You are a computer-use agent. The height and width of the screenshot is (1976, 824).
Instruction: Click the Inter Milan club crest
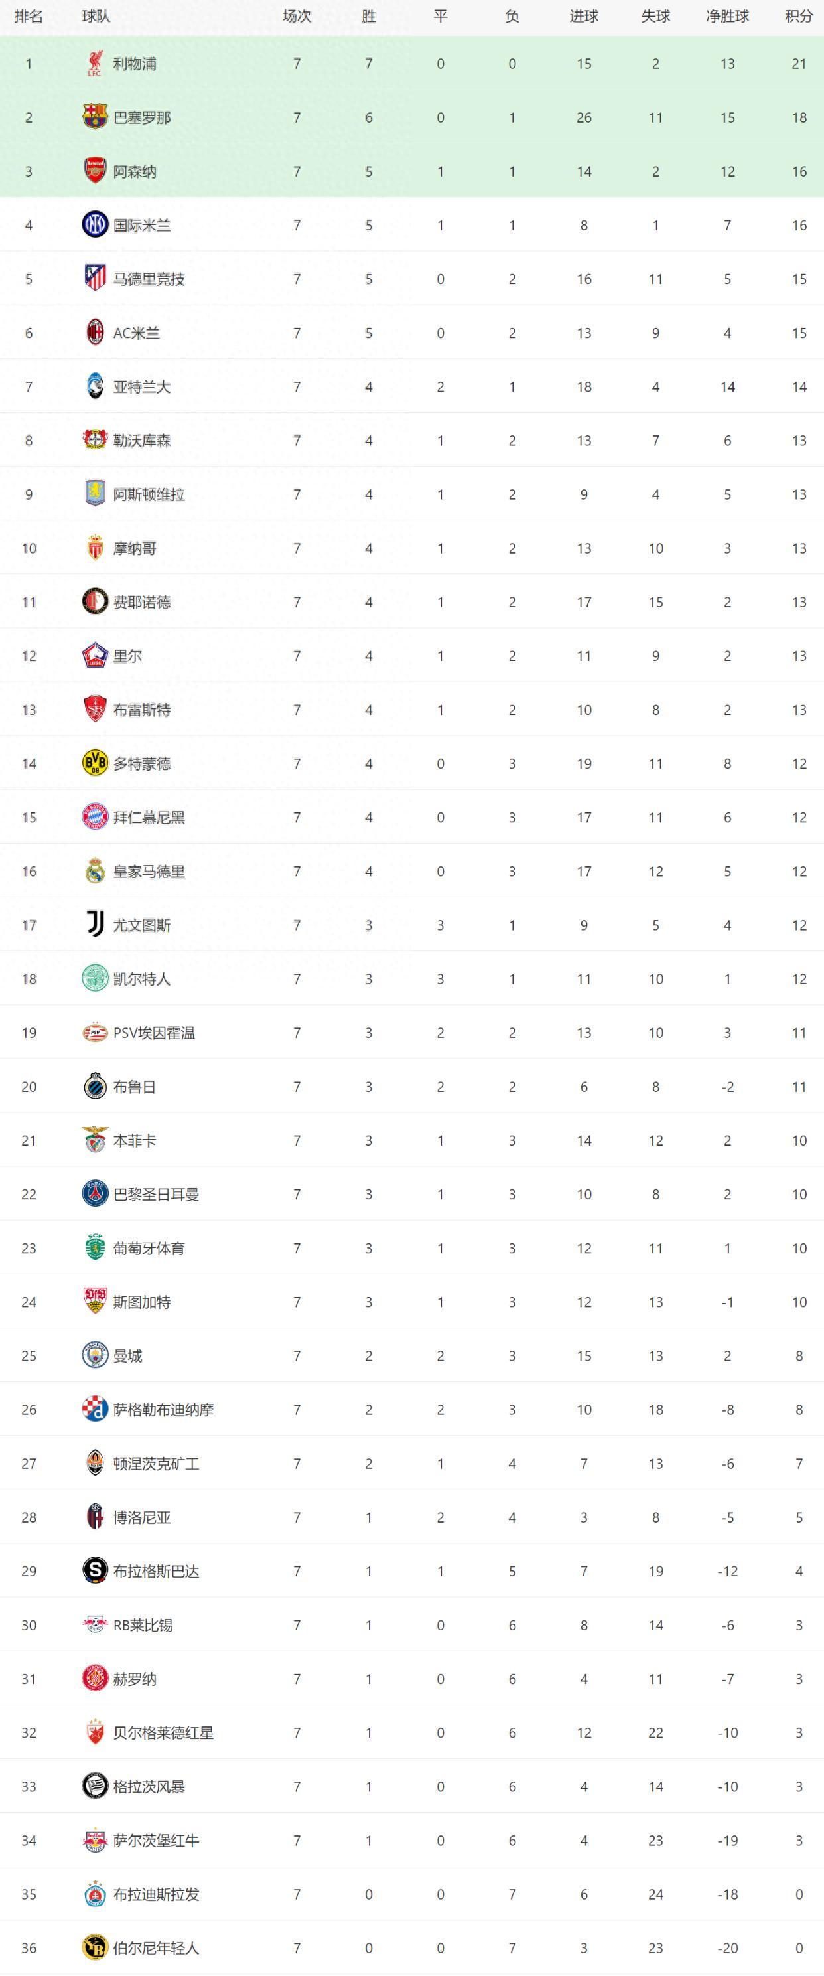[94, 225]
